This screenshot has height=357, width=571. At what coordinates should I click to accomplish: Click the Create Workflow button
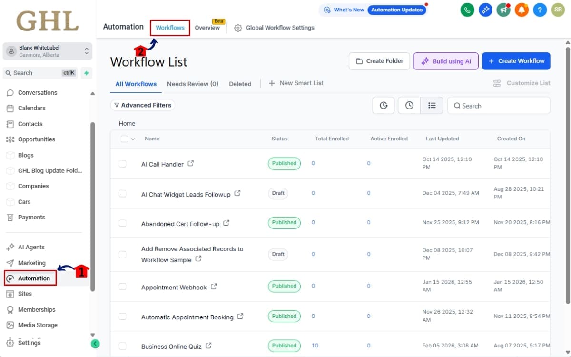tap(516, 61)
